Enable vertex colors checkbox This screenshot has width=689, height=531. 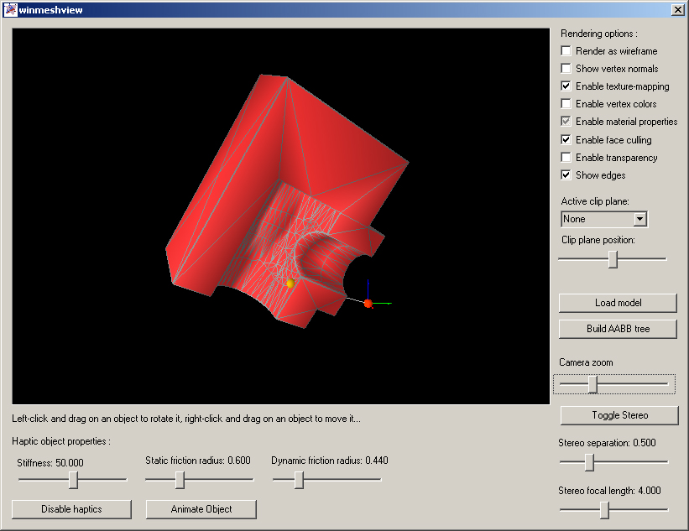click(x=566, y=104)
